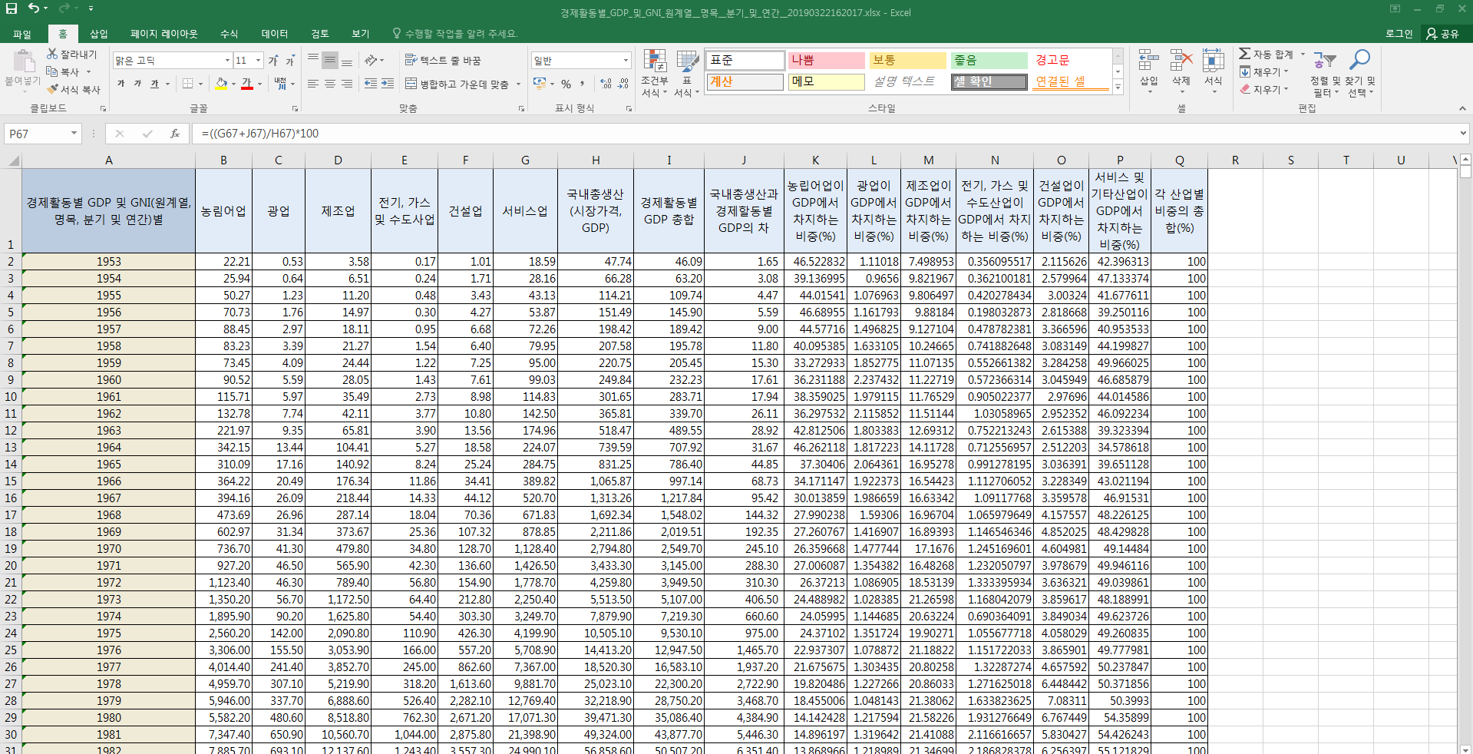Click the cut (잘라내기) scissors icon
This screenshot has height=754, width=1473.
pyautogui.click(x=52, y=54)
